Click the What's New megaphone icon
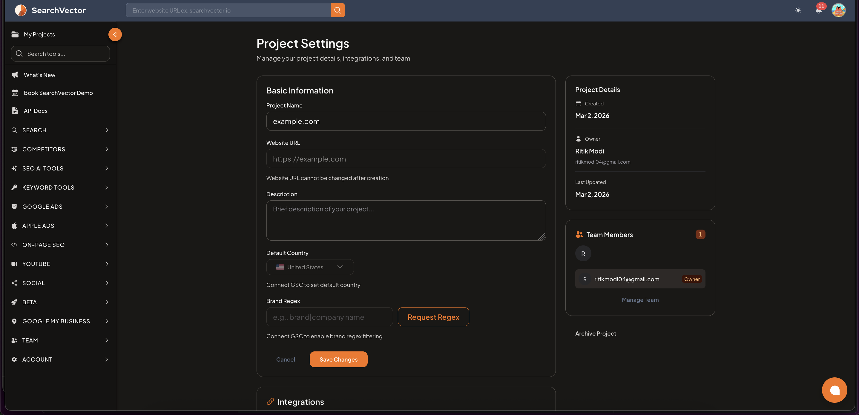Viewport: 859px width, 415px height. 15,75
